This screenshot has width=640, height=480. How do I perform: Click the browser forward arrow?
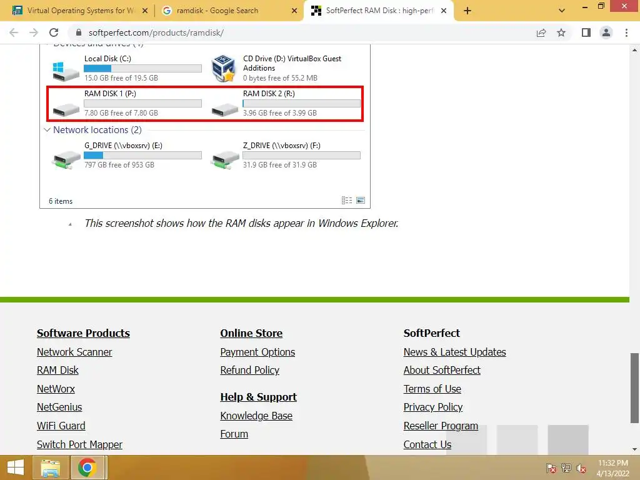[x=34, y=32]
